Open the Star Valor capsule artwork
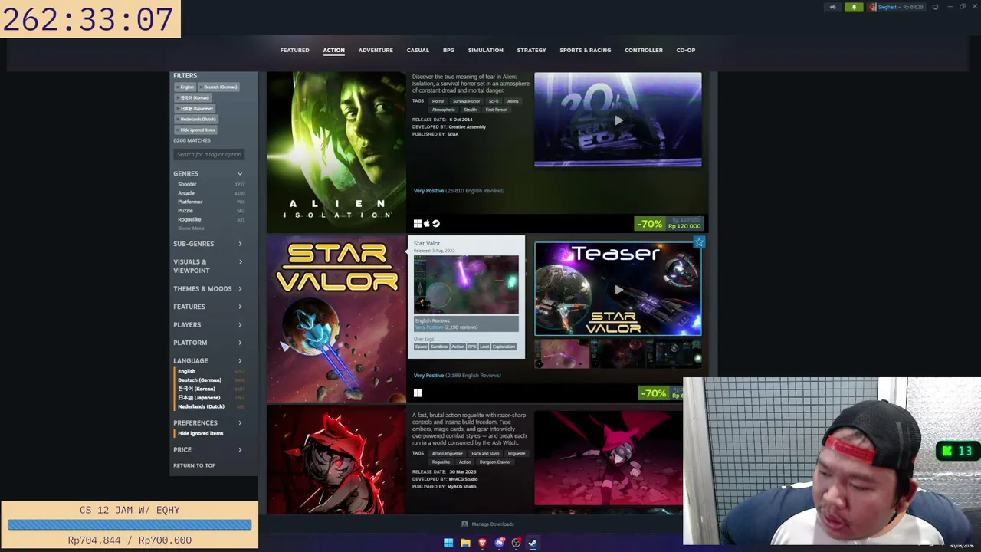Screen dimensions: 981x552 pyautogui.click(x=336, y=319)
